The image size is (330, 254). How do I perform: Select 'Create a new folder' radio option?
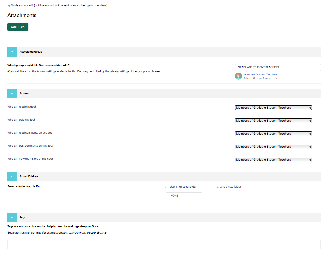pyautogui.click(x=213, y=187)
